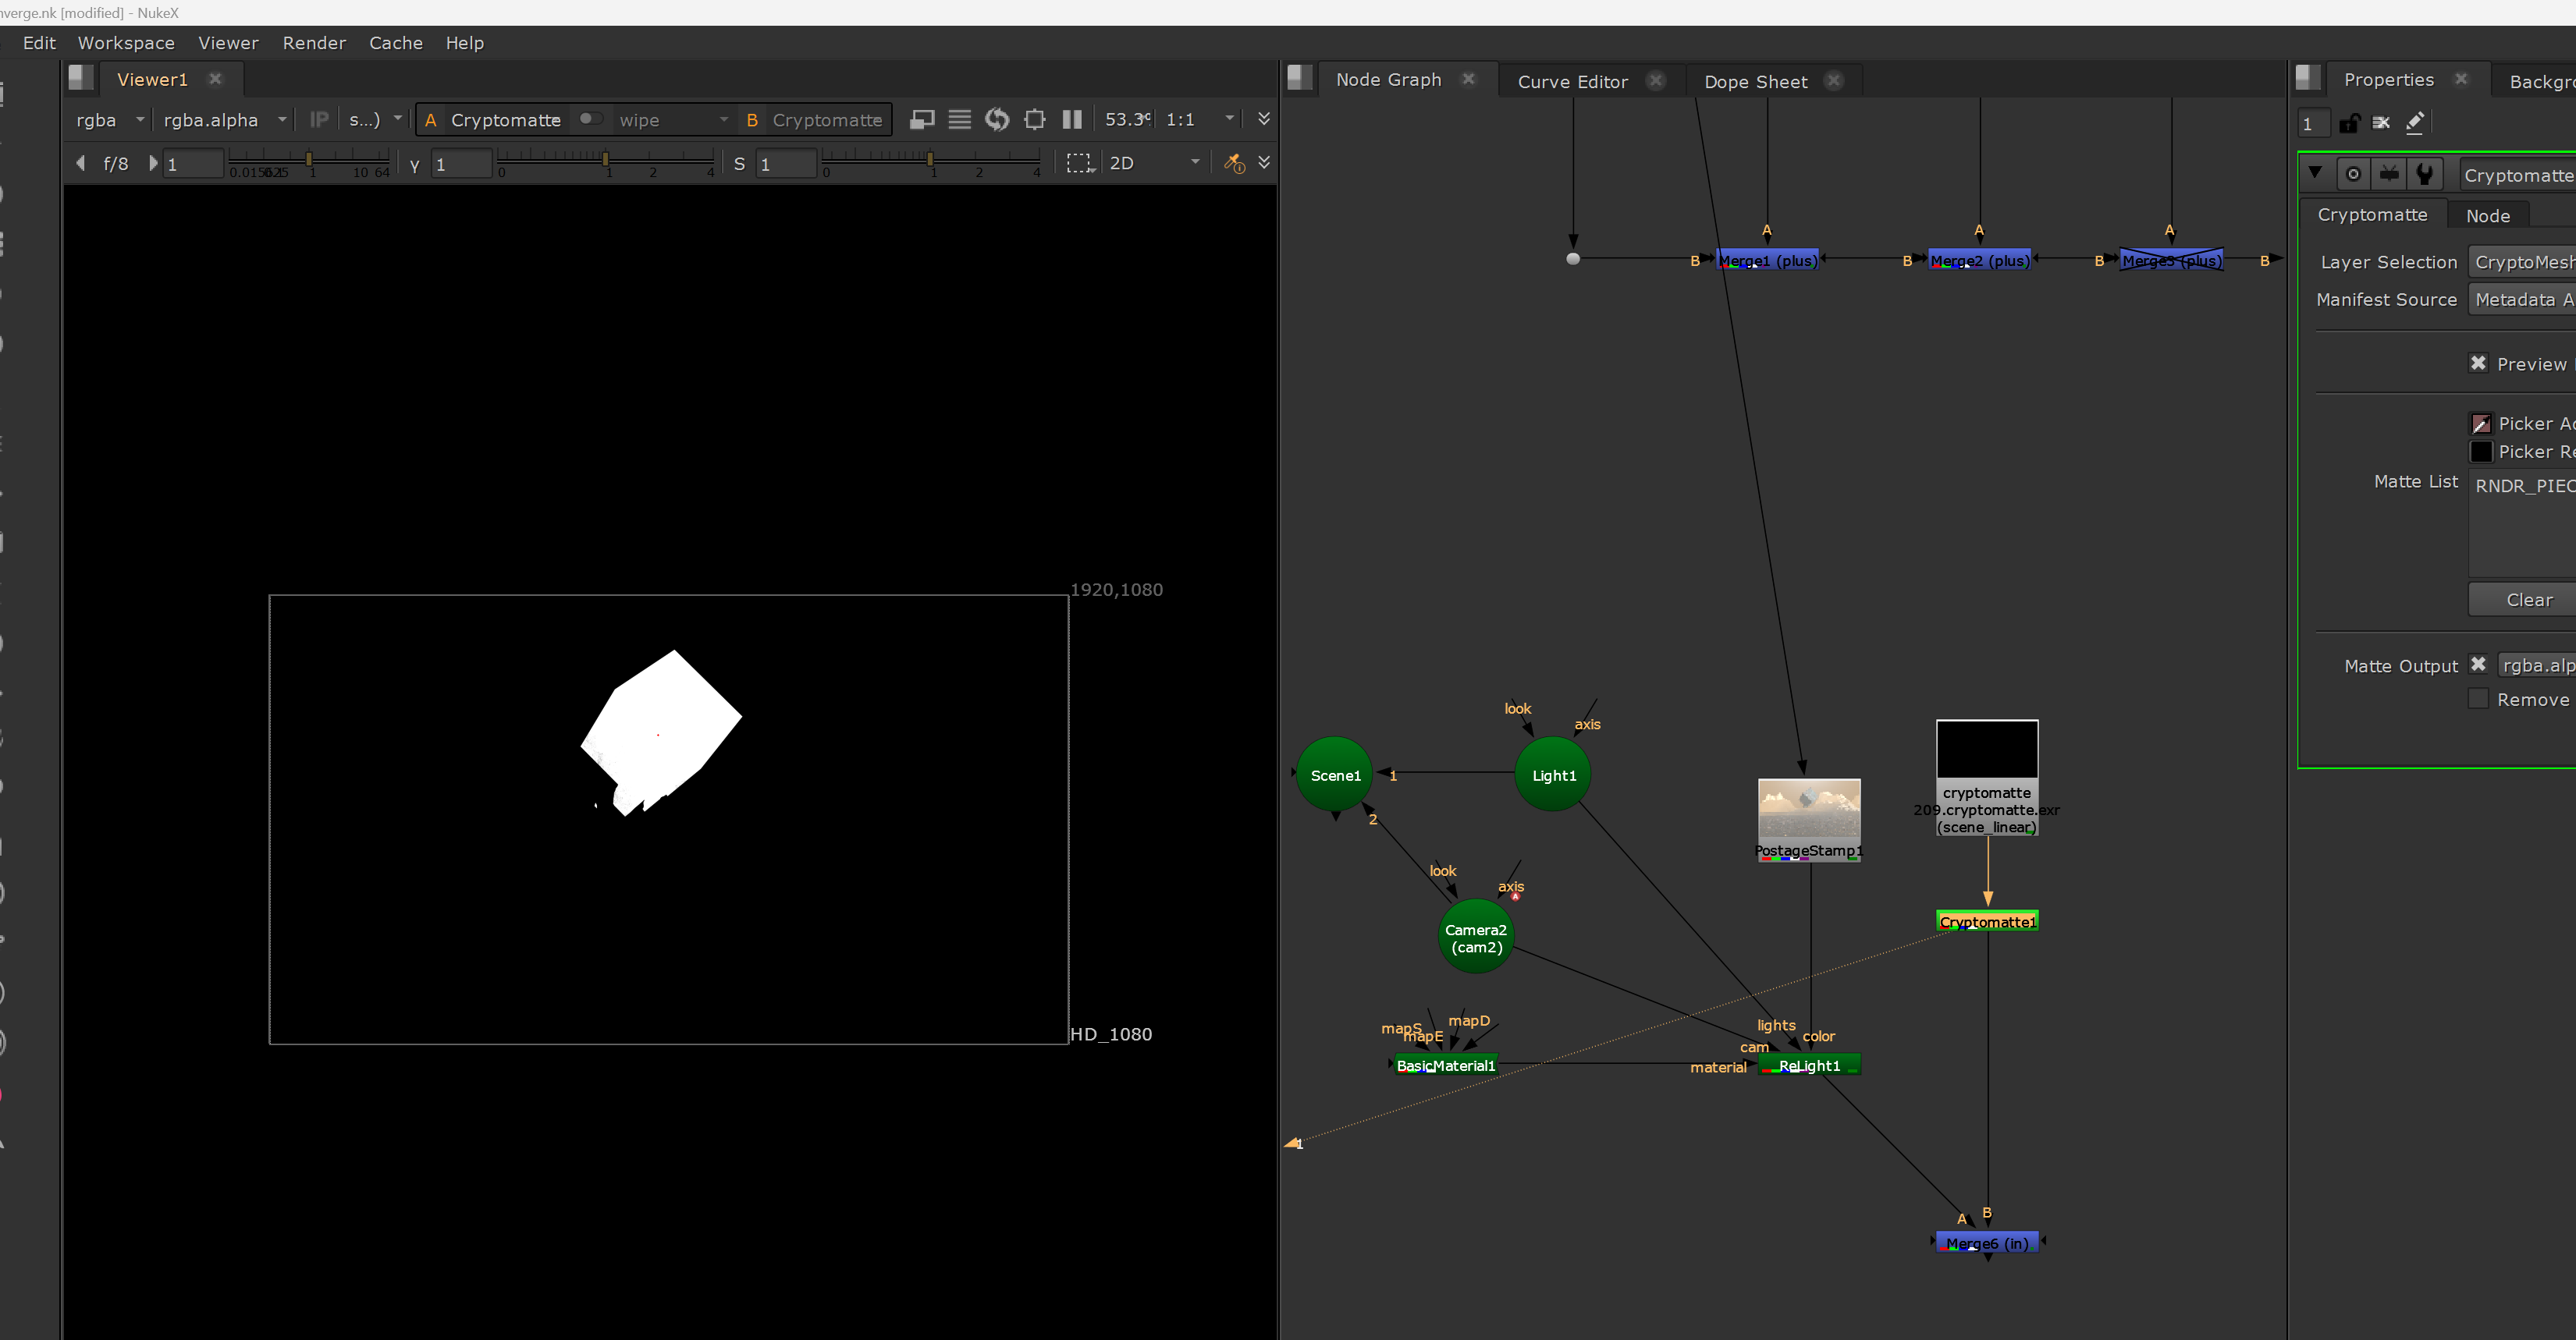Collapse the Cryptomatte properties panel arrow
Viewport: 2576px width, 1340px height.
point(2315,173)
